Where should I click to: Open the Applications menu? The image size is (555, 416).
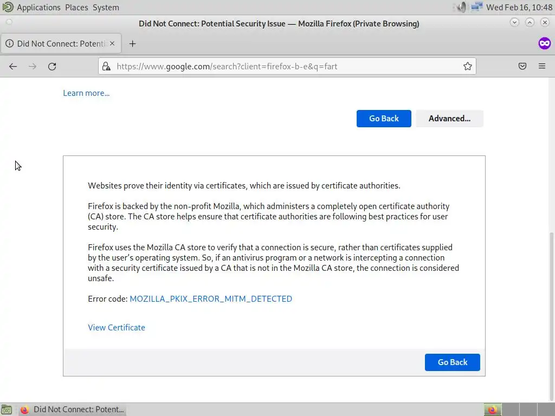38,8
